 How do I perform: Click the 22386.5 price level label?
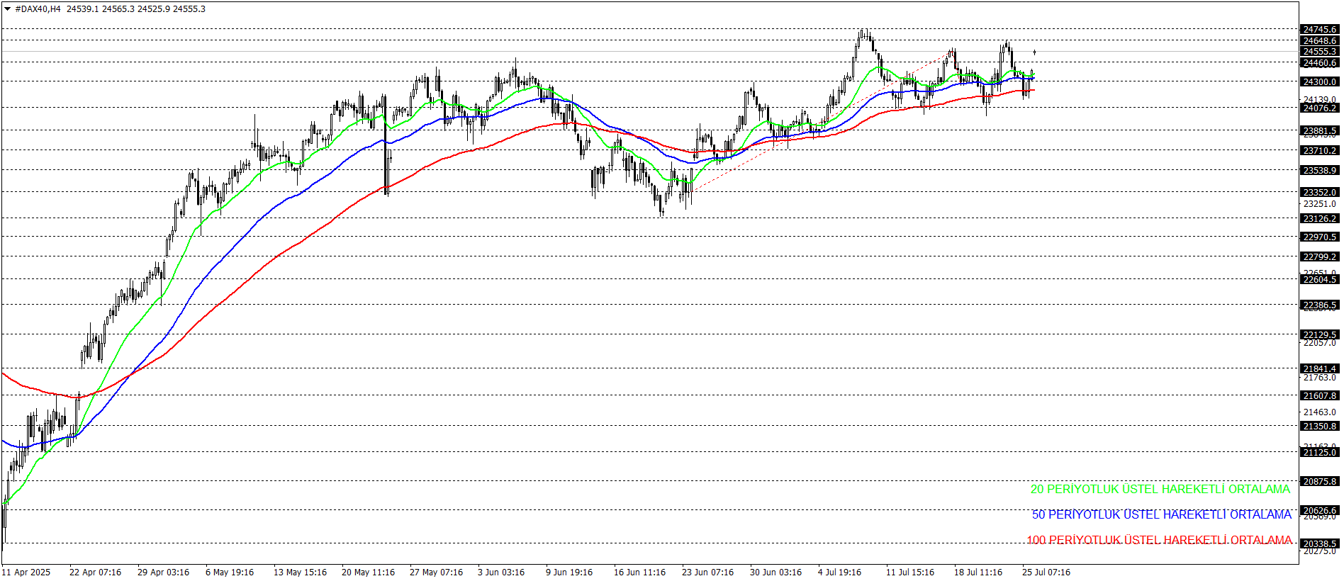click(1320, 305)
